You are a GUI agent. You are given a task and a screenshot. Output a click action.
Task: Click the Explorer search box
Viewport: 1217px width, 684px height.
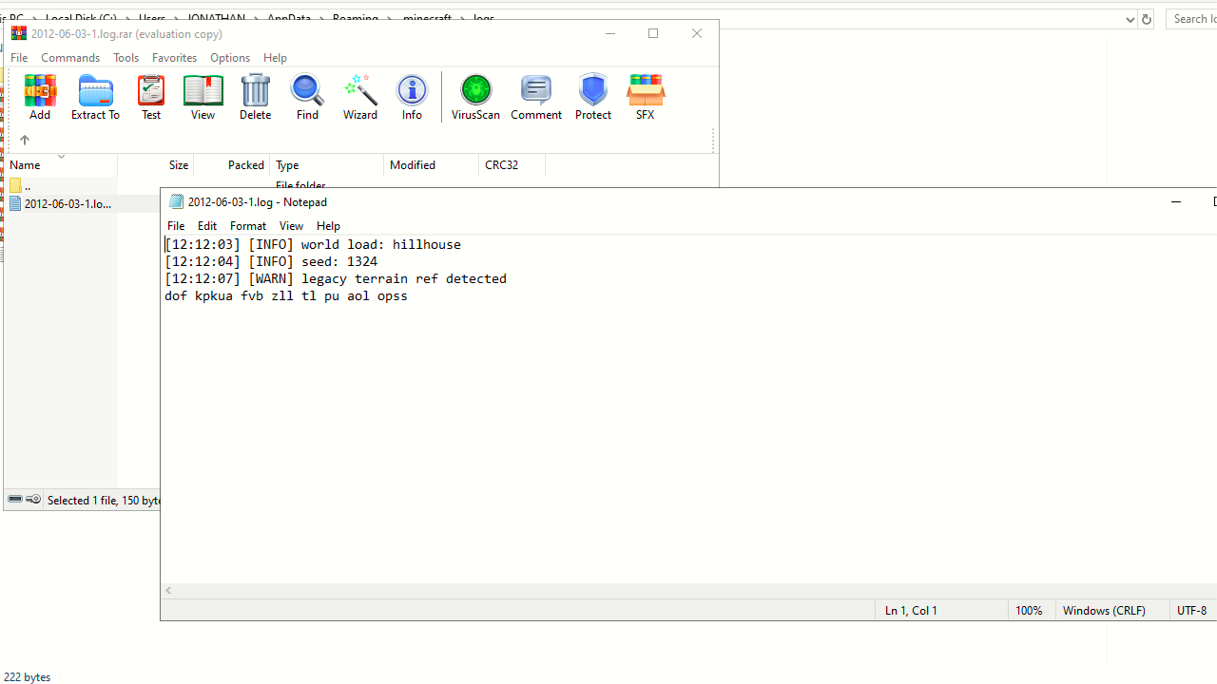tap(1193, 19)
